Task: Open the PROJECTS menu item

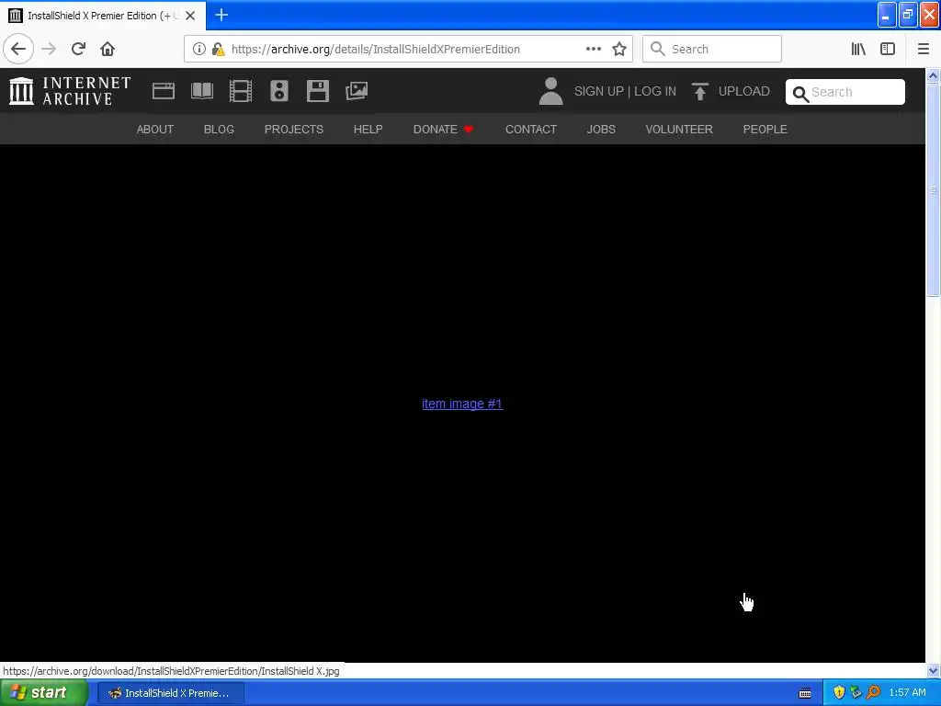Action: pos(294,129)
